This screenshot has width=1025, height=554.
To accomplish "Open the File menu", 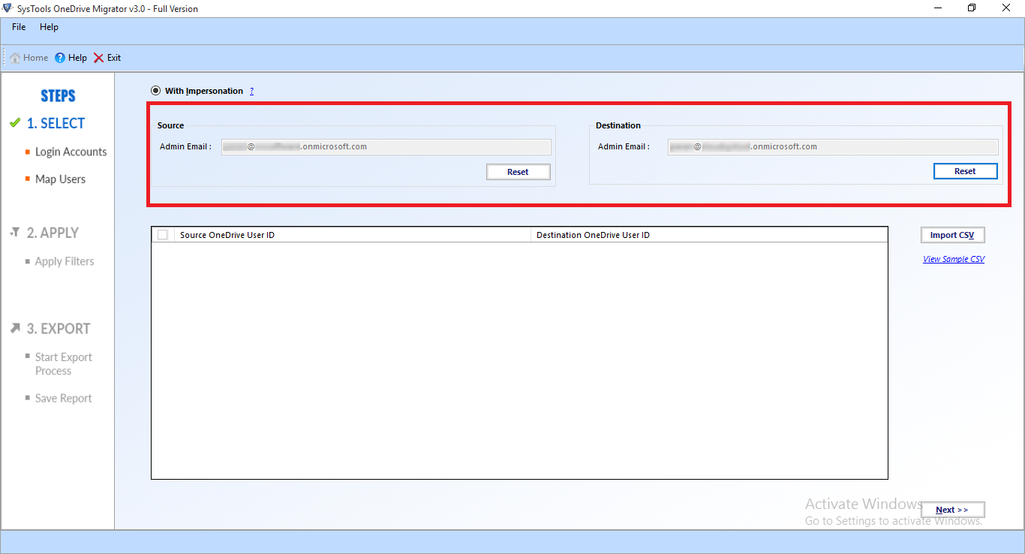I will (x=19, y=27).
